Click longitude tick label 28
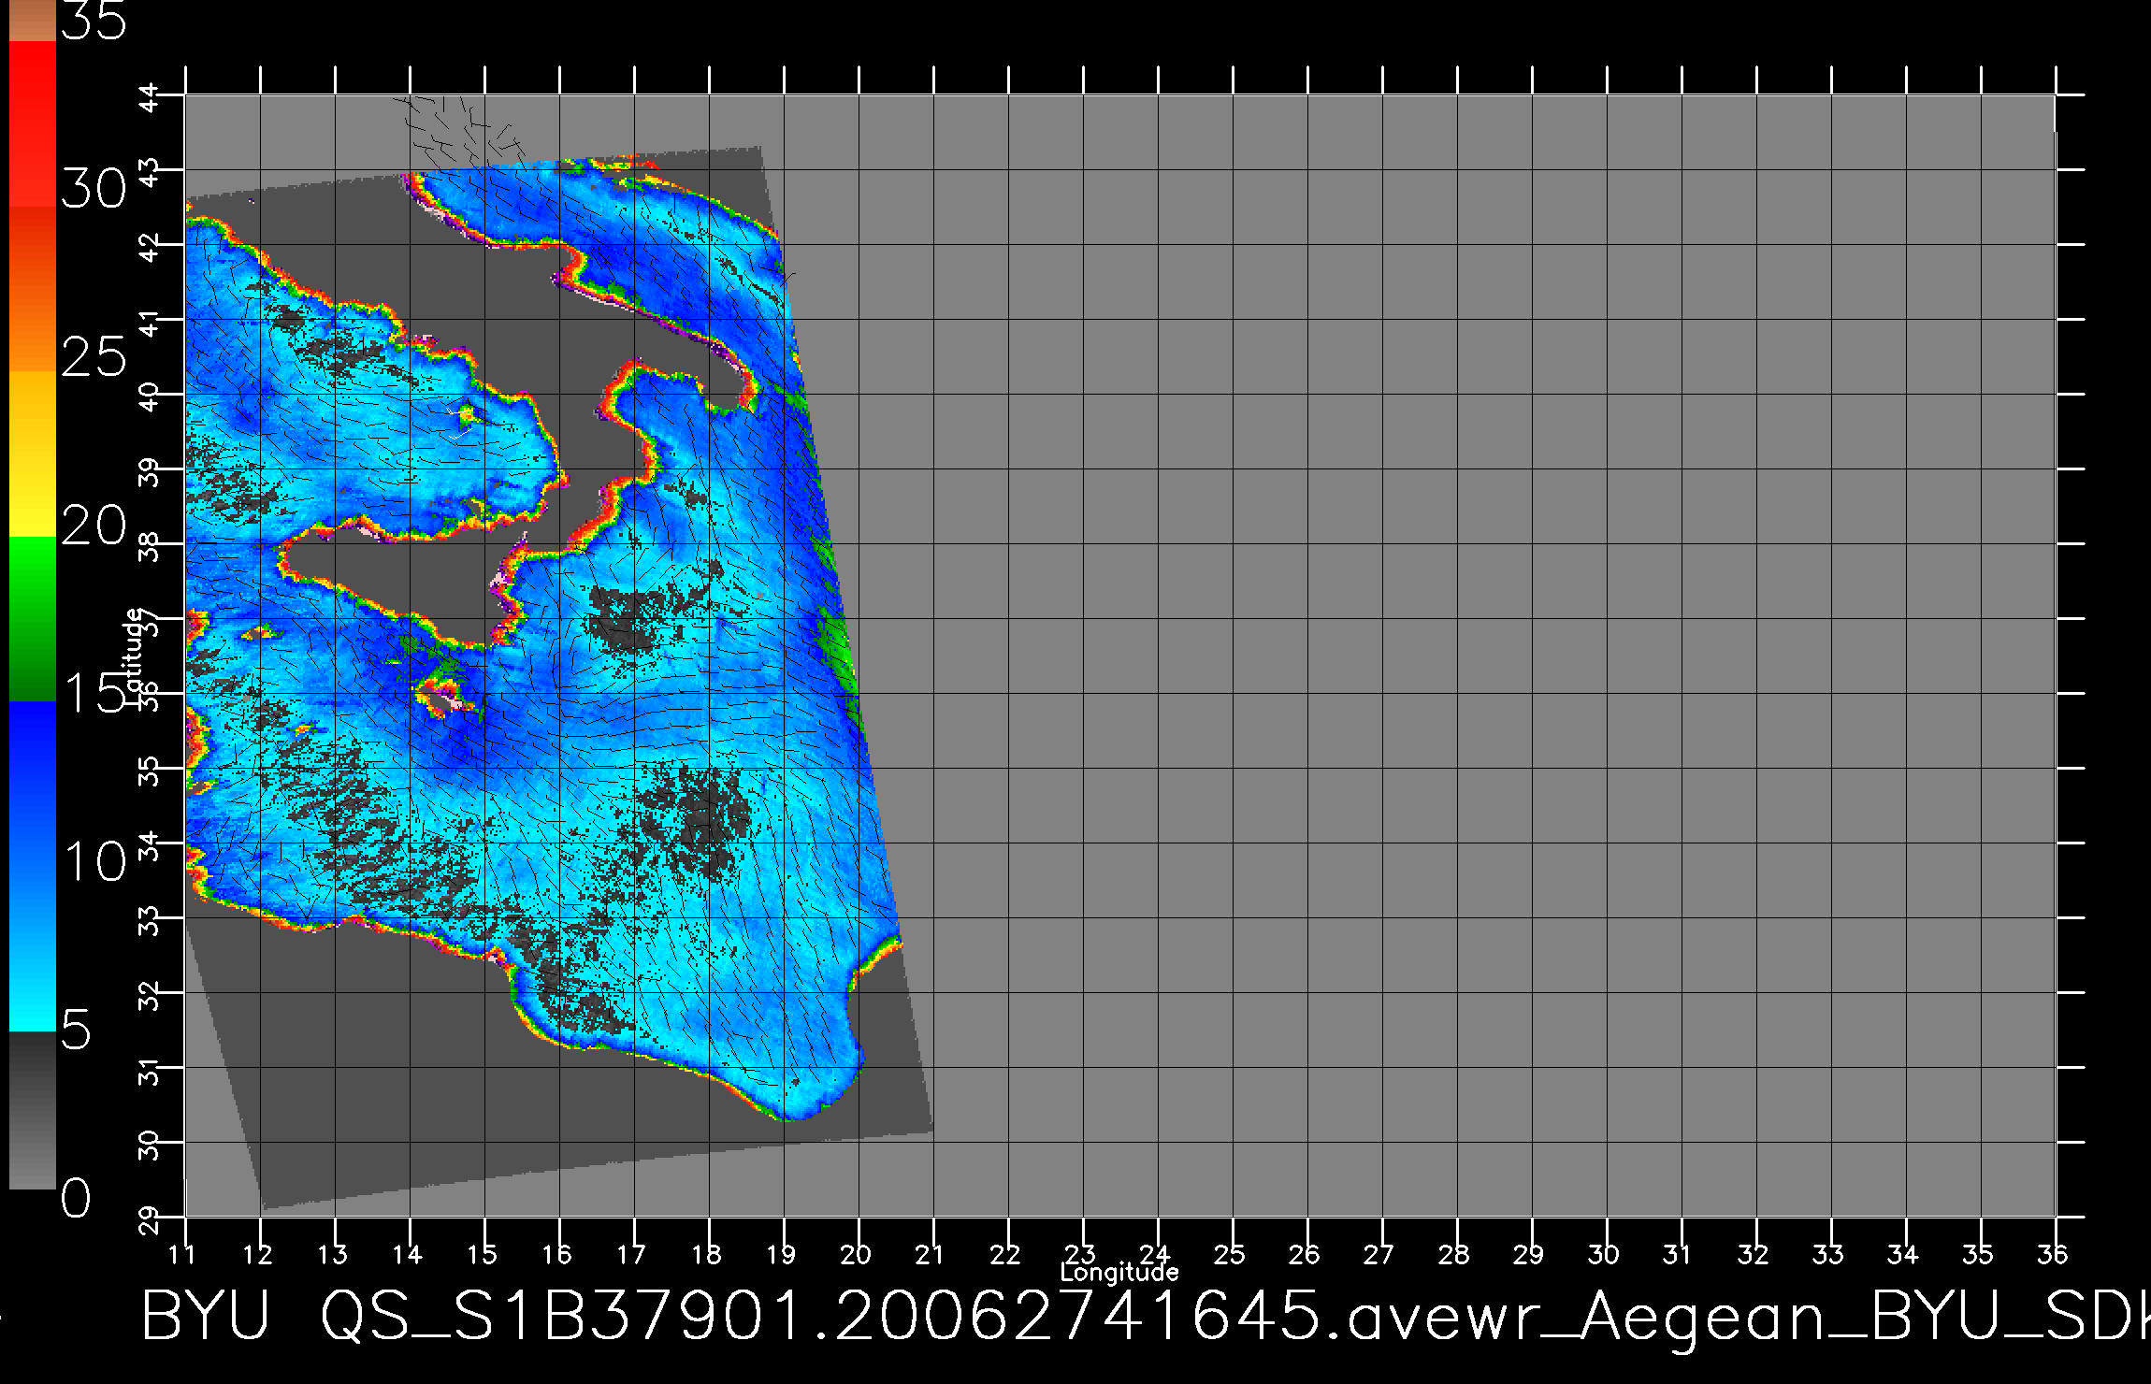Viewport: 2151px width, 1384px height. [1454, 1255]
